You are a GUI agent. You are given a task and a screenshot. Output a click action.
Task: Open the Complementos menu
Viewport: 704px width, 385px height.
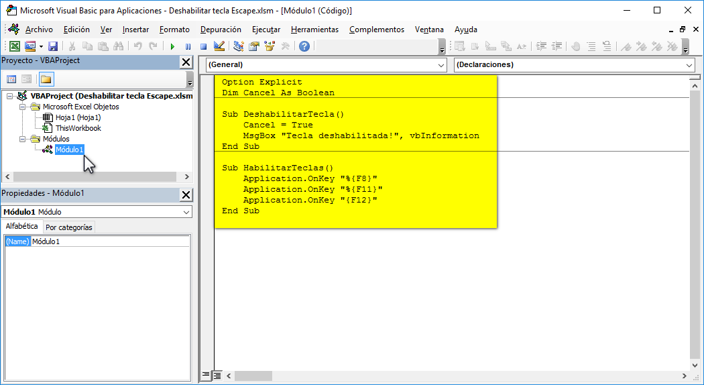[x=377, y=30]
